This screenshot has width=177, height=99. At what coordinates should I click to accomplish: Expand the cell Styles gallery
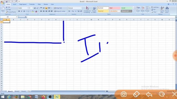point(133,12)
